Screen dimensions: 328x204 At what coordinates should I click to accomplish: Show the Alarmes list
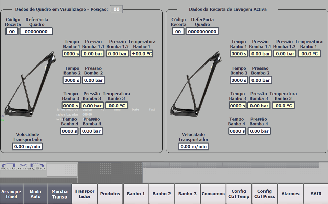pos(290,194)
